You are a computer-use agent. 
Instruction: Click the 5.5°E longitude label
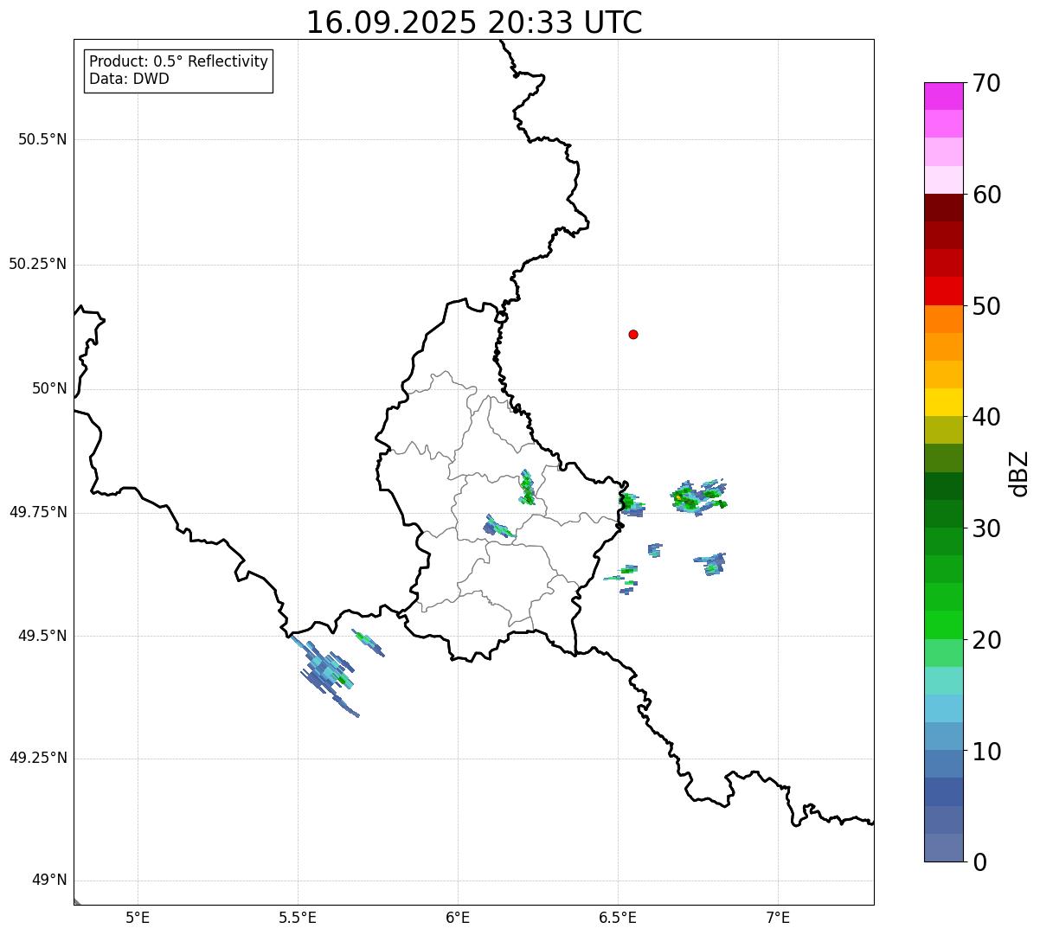298,917
